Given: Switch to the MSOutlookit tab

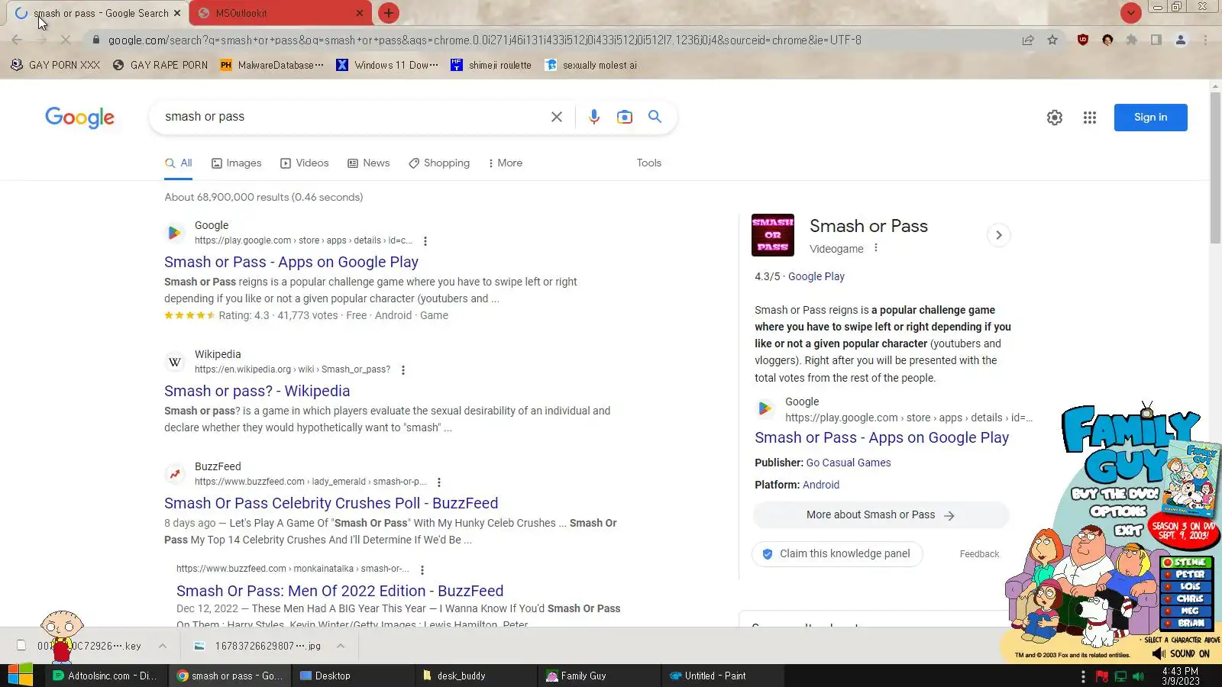Looking at the screenshot, I should point(280,13).
